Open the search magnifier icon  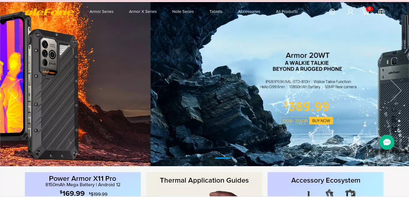tap(332, 12)
